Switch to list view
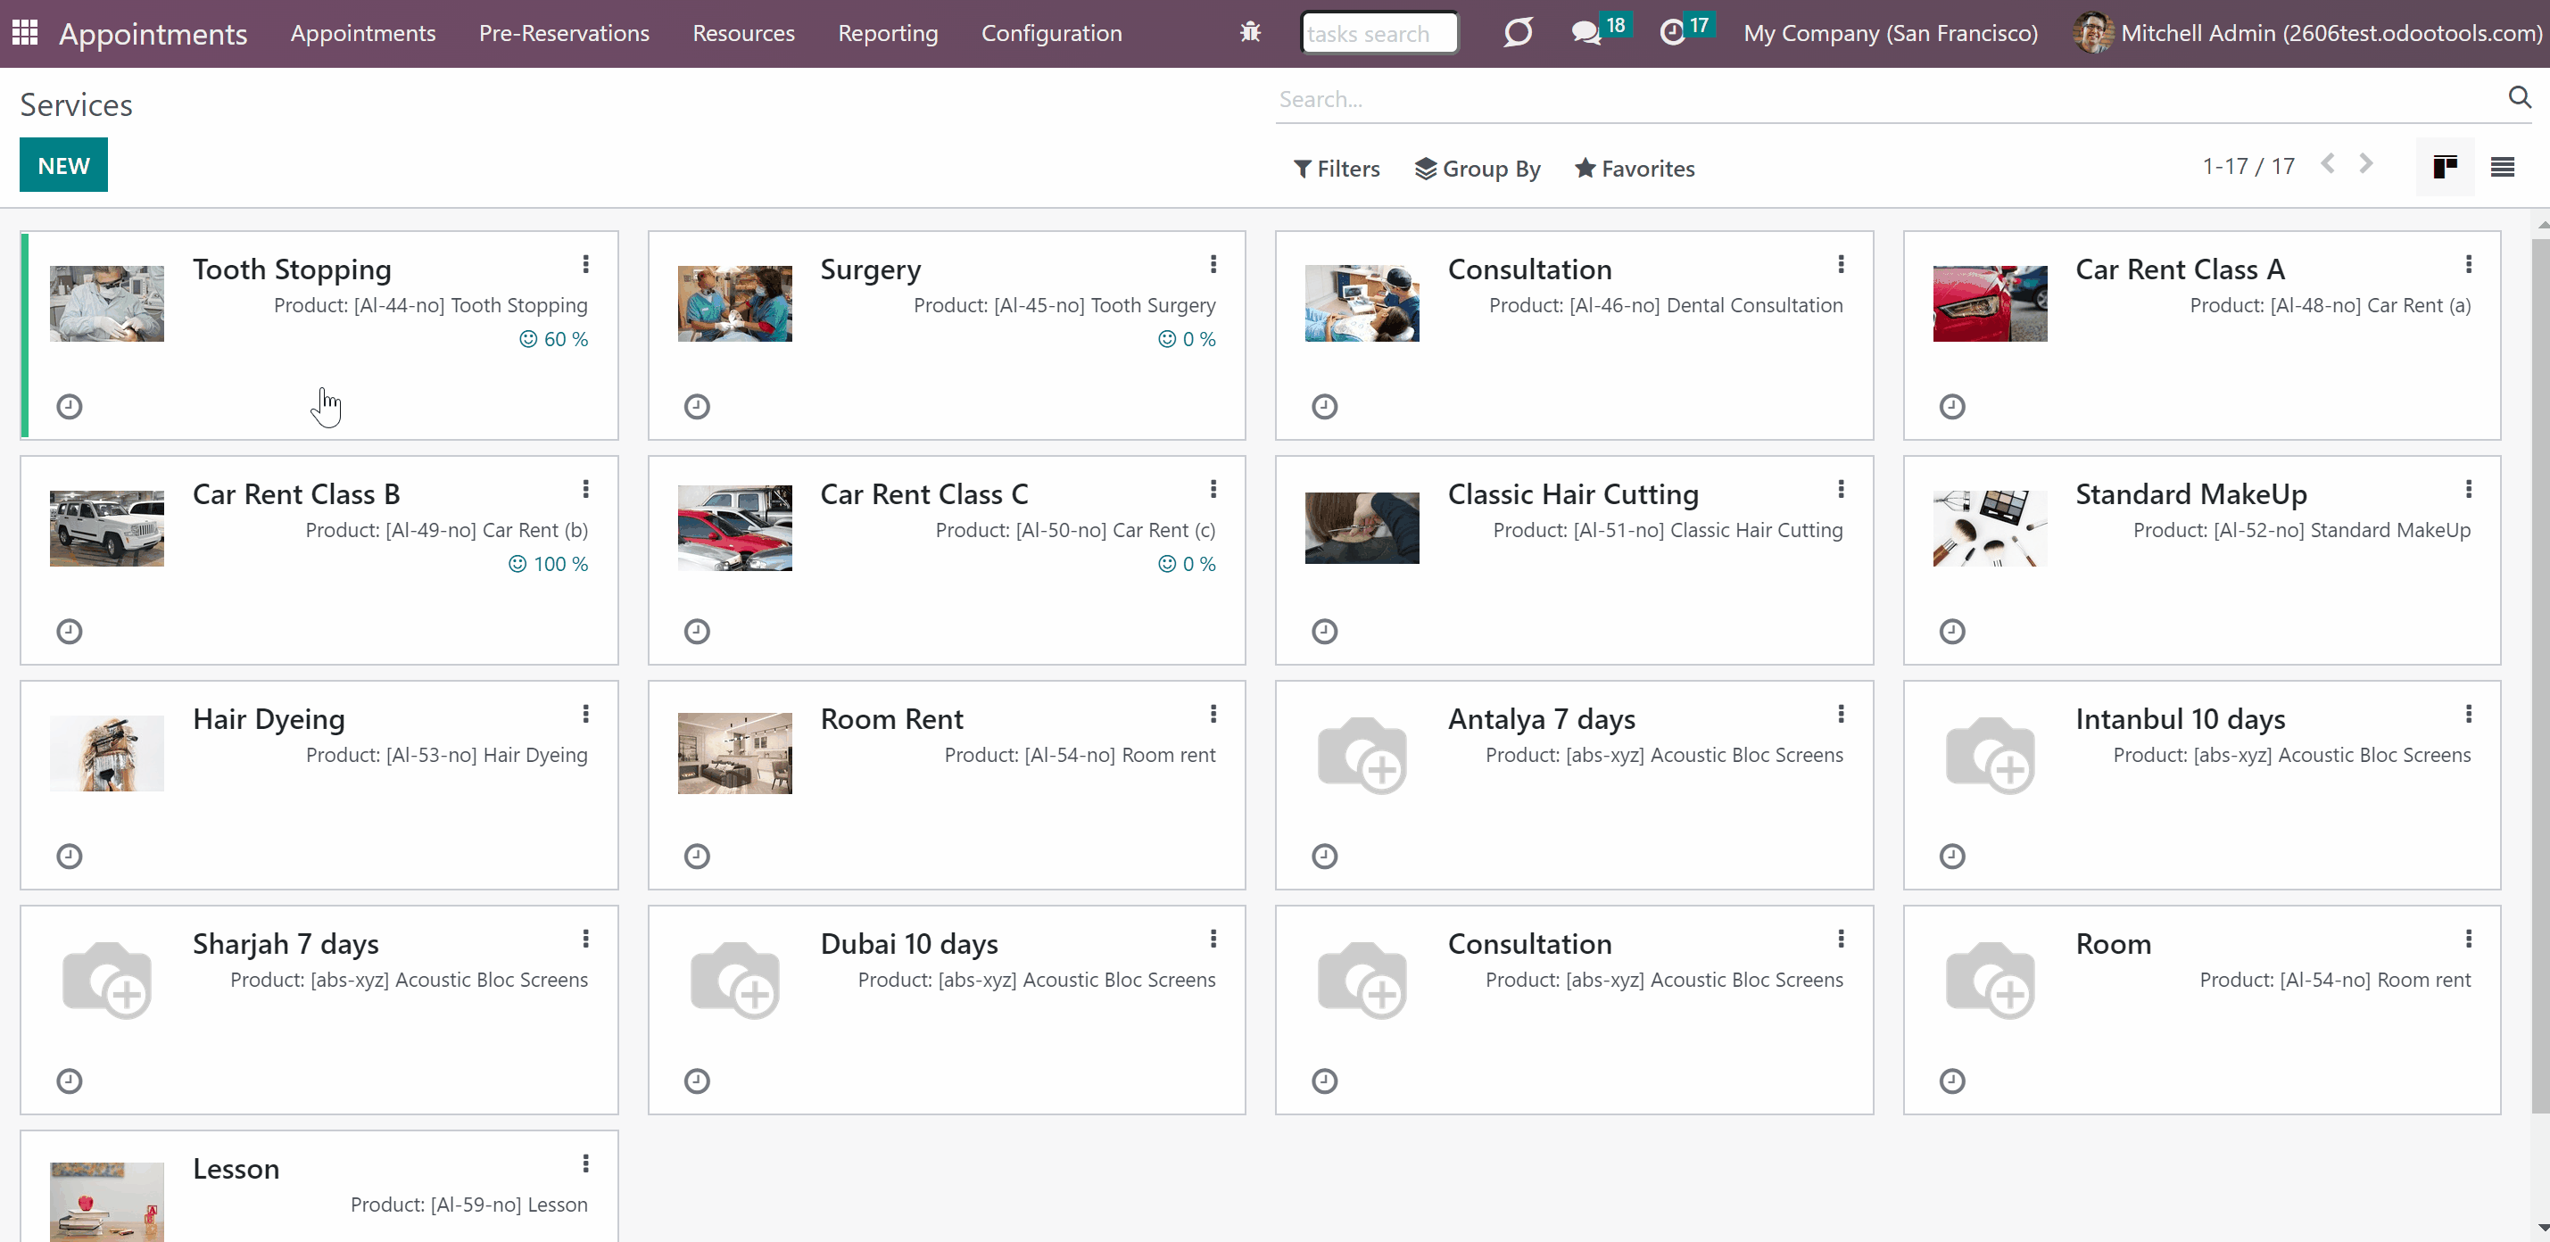Image resolution: width=2550 pixels, height=1242 pixels. [2502, 166]
